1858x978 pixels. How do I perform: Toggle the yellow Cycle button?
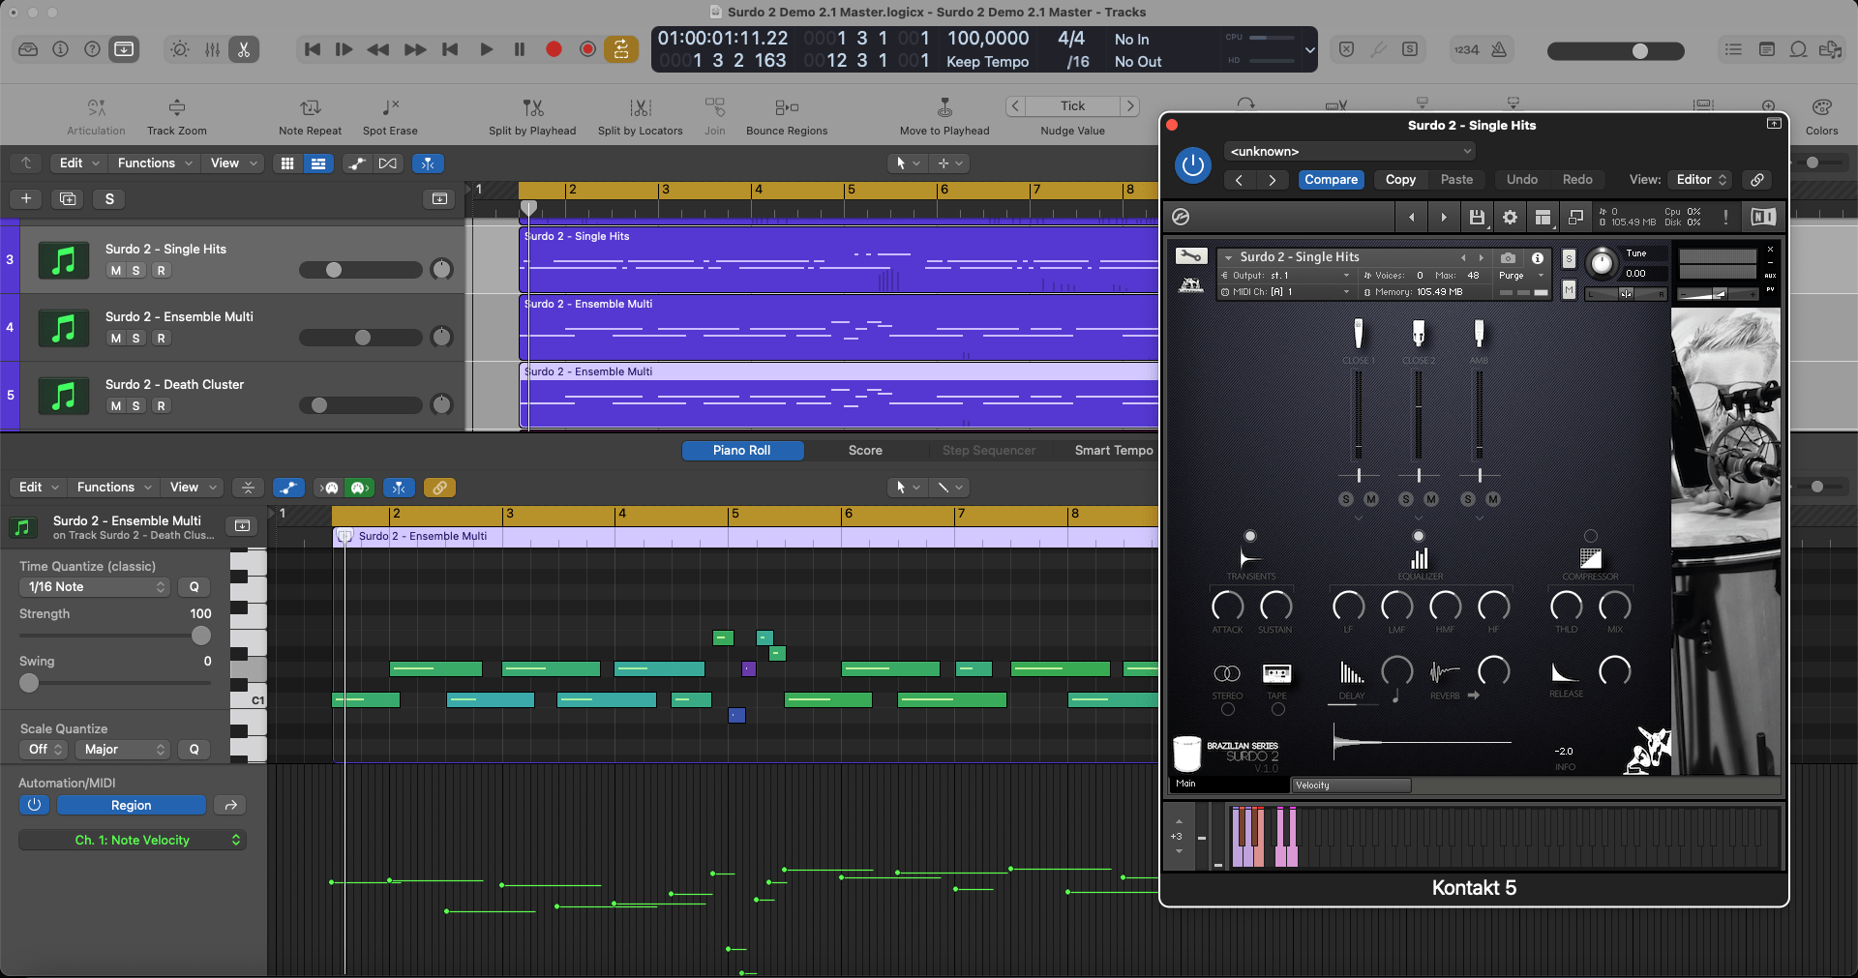click(x=621, y=49)
